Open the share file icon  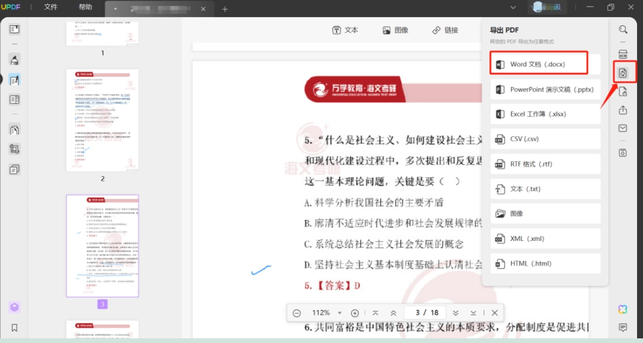tap(623, 110)
